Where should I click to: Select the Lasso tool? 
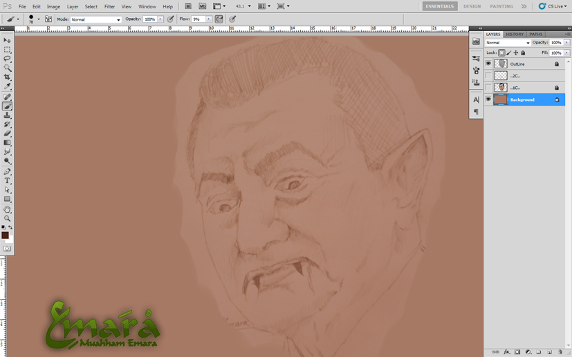[7, 59]
